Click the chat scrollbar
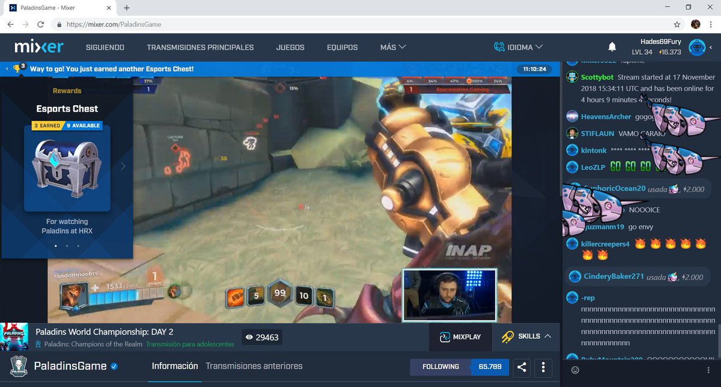This screenshot has height=387, width=721. click(718, 340)
